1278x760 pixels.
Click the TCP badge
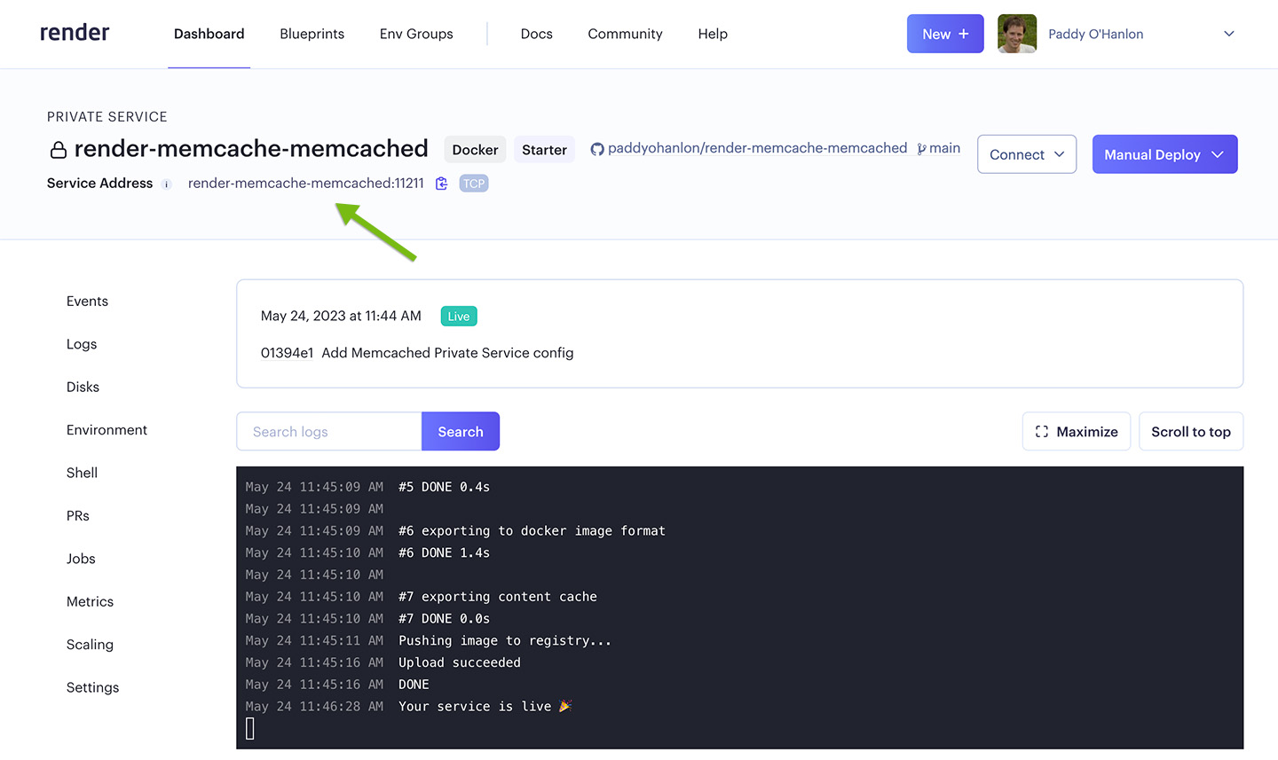[x=474, y=184]
